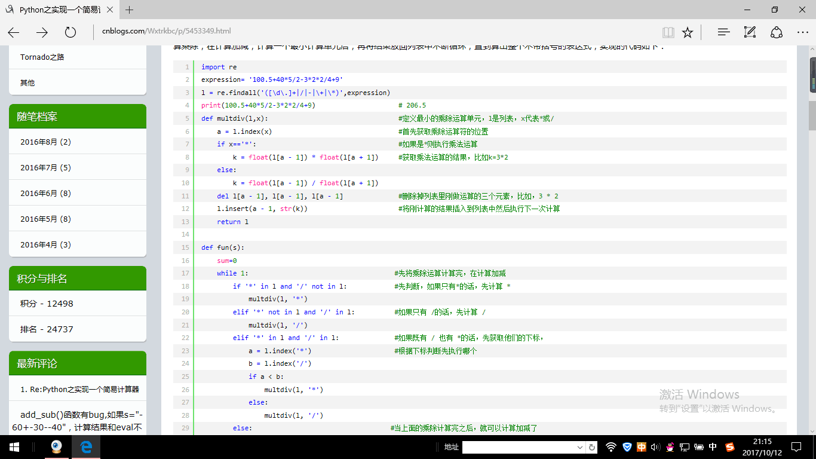The image size is (816, 459).
Task: Click the expression= assignment code line
Action: coord(272,79)
